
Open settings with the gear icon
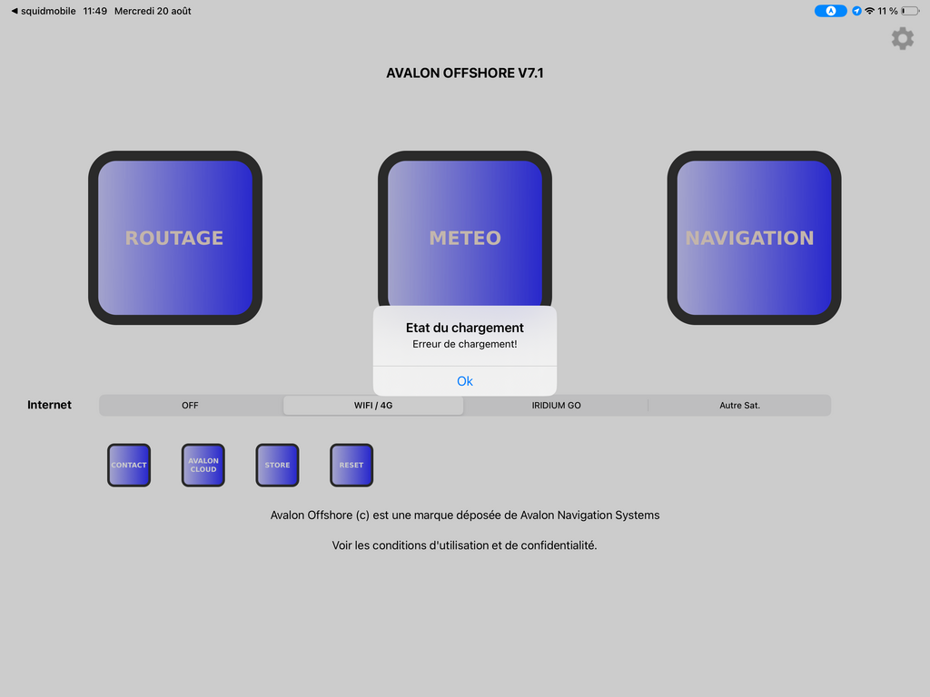(902, 38)
